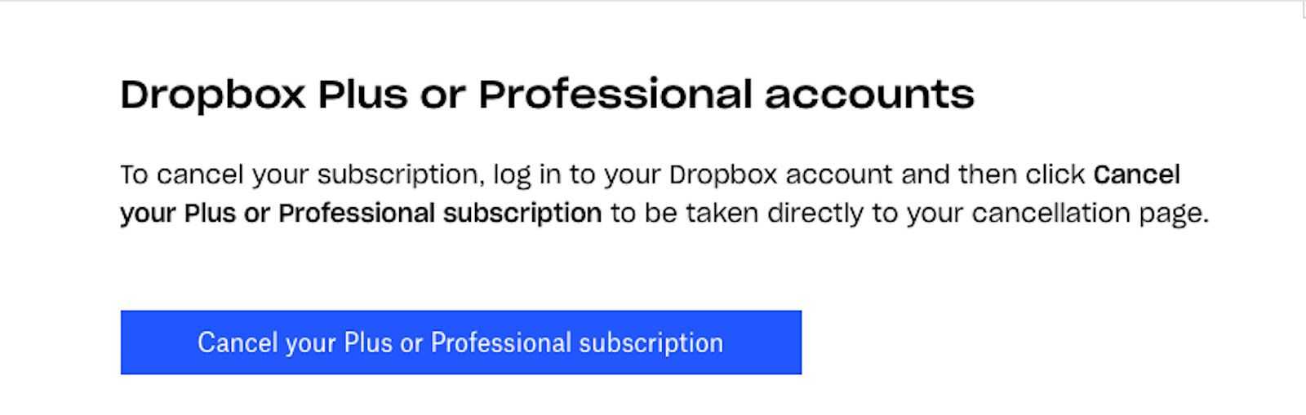
Task: Click the blue Cancel your Plus or Professional subscription button
Action: click(x=460, y=342)
